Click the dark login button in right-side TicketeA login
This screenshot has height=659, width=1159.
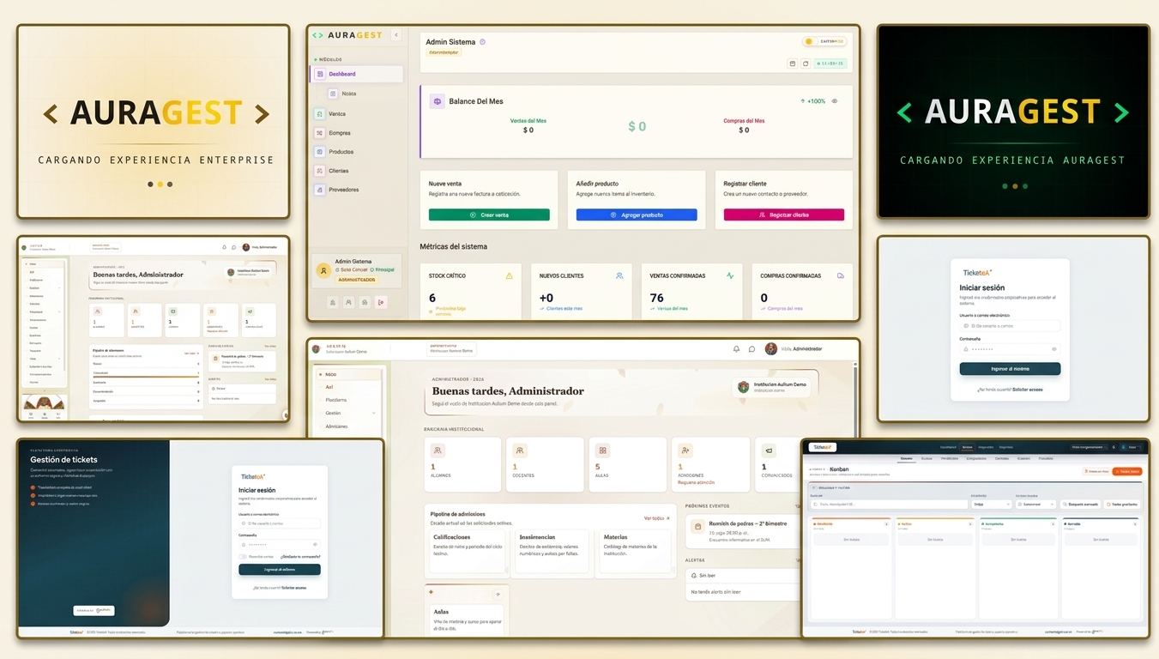click(1010, 369)
